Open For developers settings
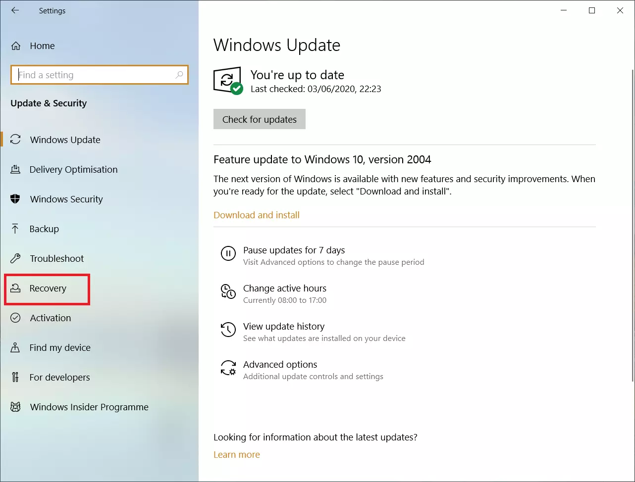This screenshot has height=482, width=635. point(100,377)
